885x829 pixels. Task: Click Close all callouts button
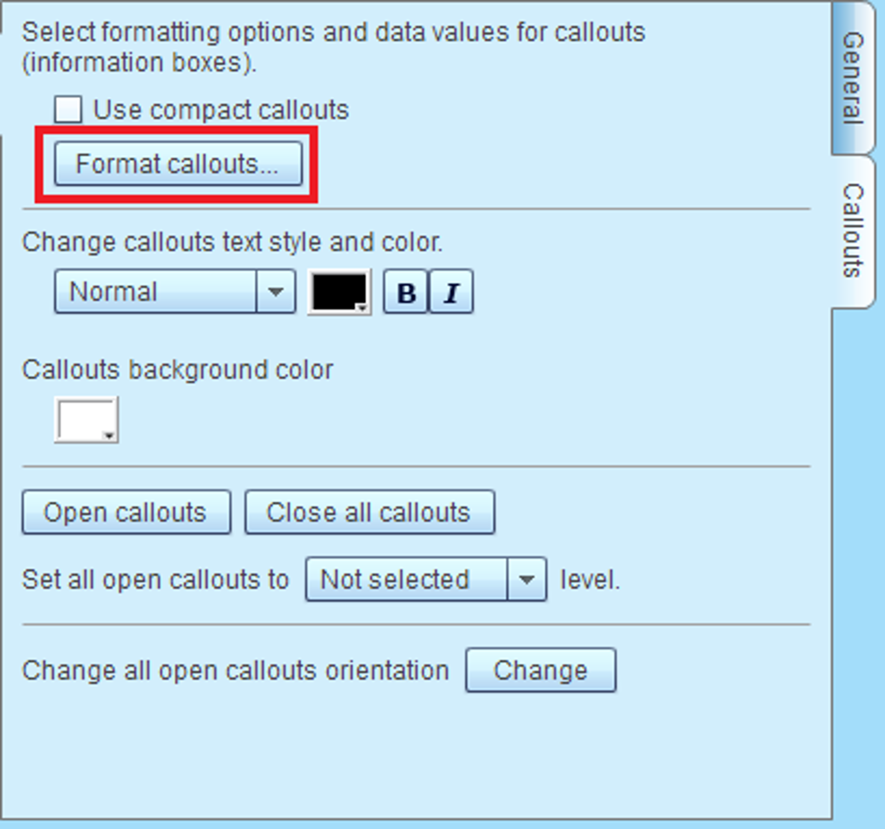point(369,512)
